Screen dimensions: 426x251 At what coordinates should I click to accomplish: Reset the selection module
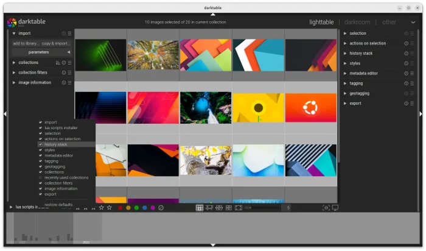406,34
